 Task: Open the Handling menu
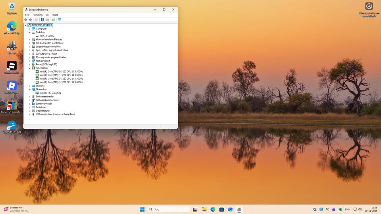(x=37, y=15)
